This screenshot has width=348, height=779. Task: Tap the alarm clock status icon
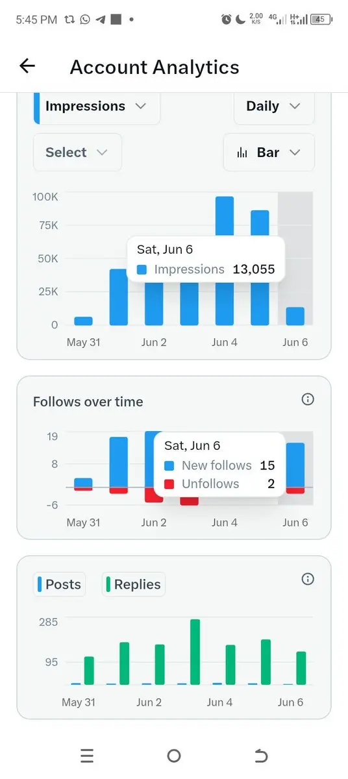point(226,19)
